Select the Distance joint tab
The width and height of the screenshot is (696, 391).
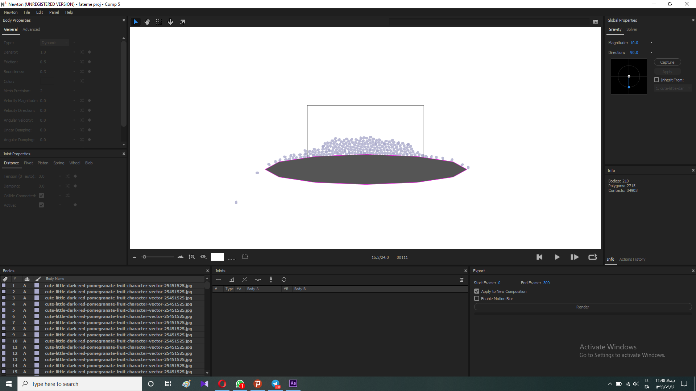click(x=11, y=163)
